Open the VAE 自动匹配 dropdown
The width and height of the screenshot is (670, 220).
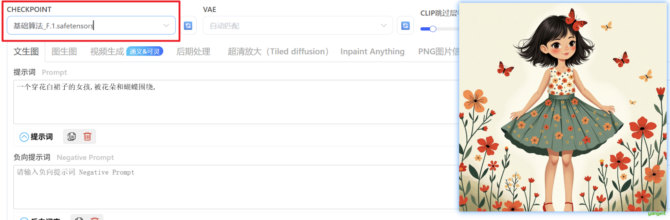[298, 26]
